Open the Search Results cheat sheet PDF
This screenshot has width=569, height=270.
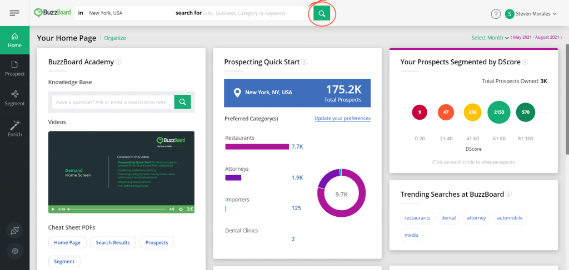[112, 242]
